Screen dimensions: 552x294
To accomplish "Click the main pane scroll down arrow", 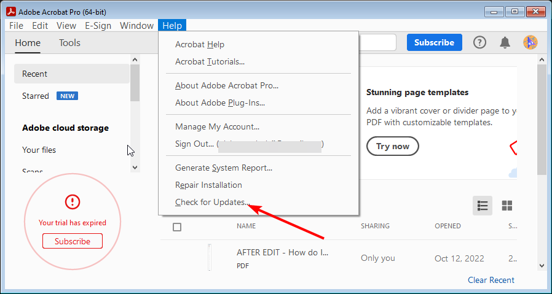I will click(542, 266).
